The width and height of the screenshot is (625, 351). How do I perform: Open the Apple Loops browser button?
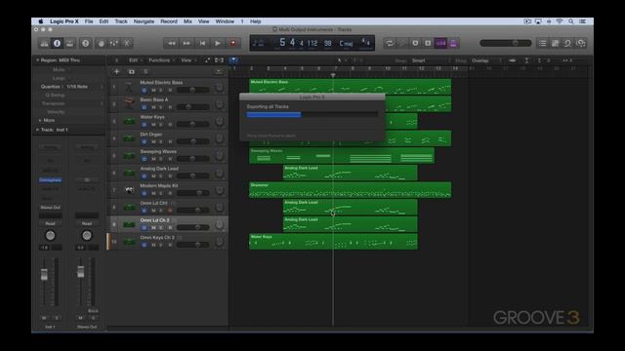coord(568,43)
